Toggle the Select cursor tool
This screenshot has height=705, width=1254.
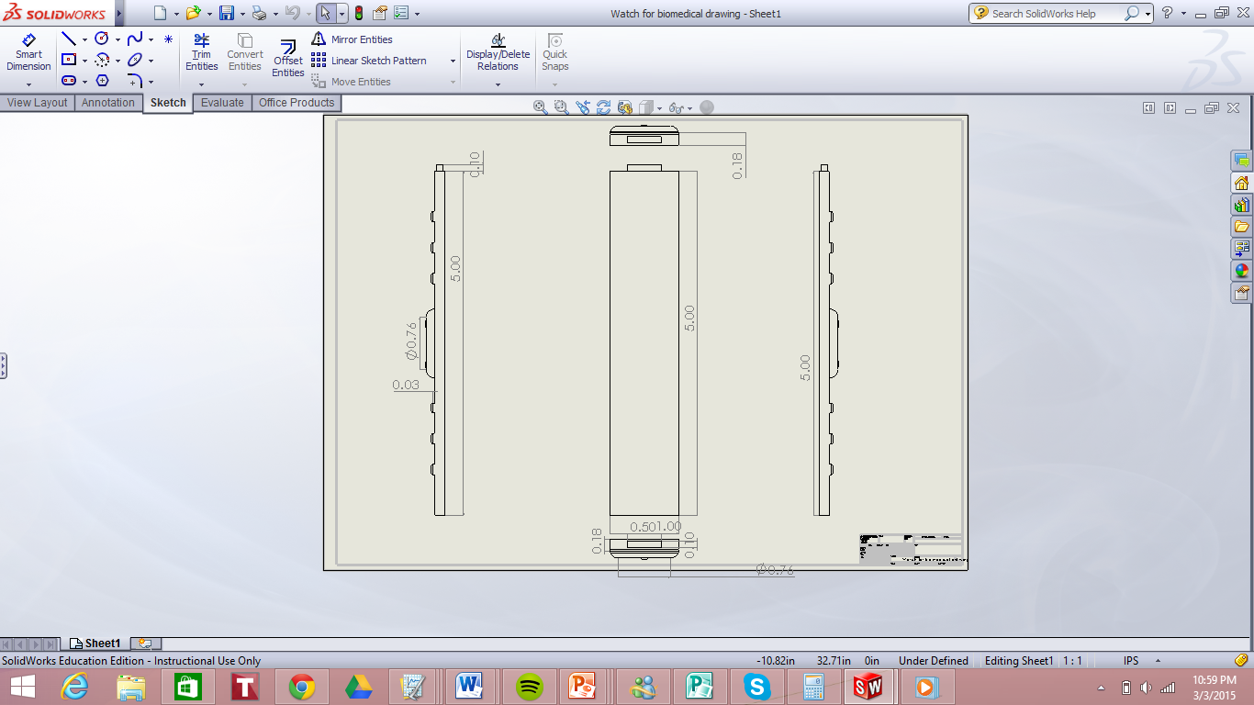pos(324,14)
